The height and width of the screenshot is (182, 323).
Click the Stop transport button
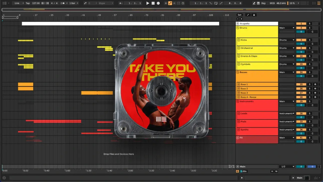[x=153, y=3]
